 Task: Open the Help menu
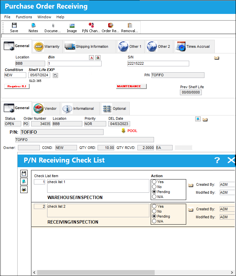click(60, 17)
